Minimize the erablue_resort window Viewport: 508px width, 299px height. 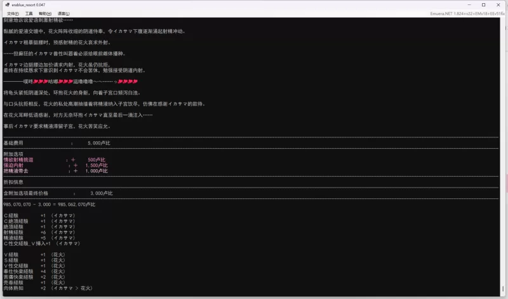click(x=471, y=4)
